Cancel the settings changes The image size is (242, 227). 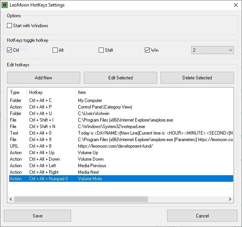pos(202,215)
